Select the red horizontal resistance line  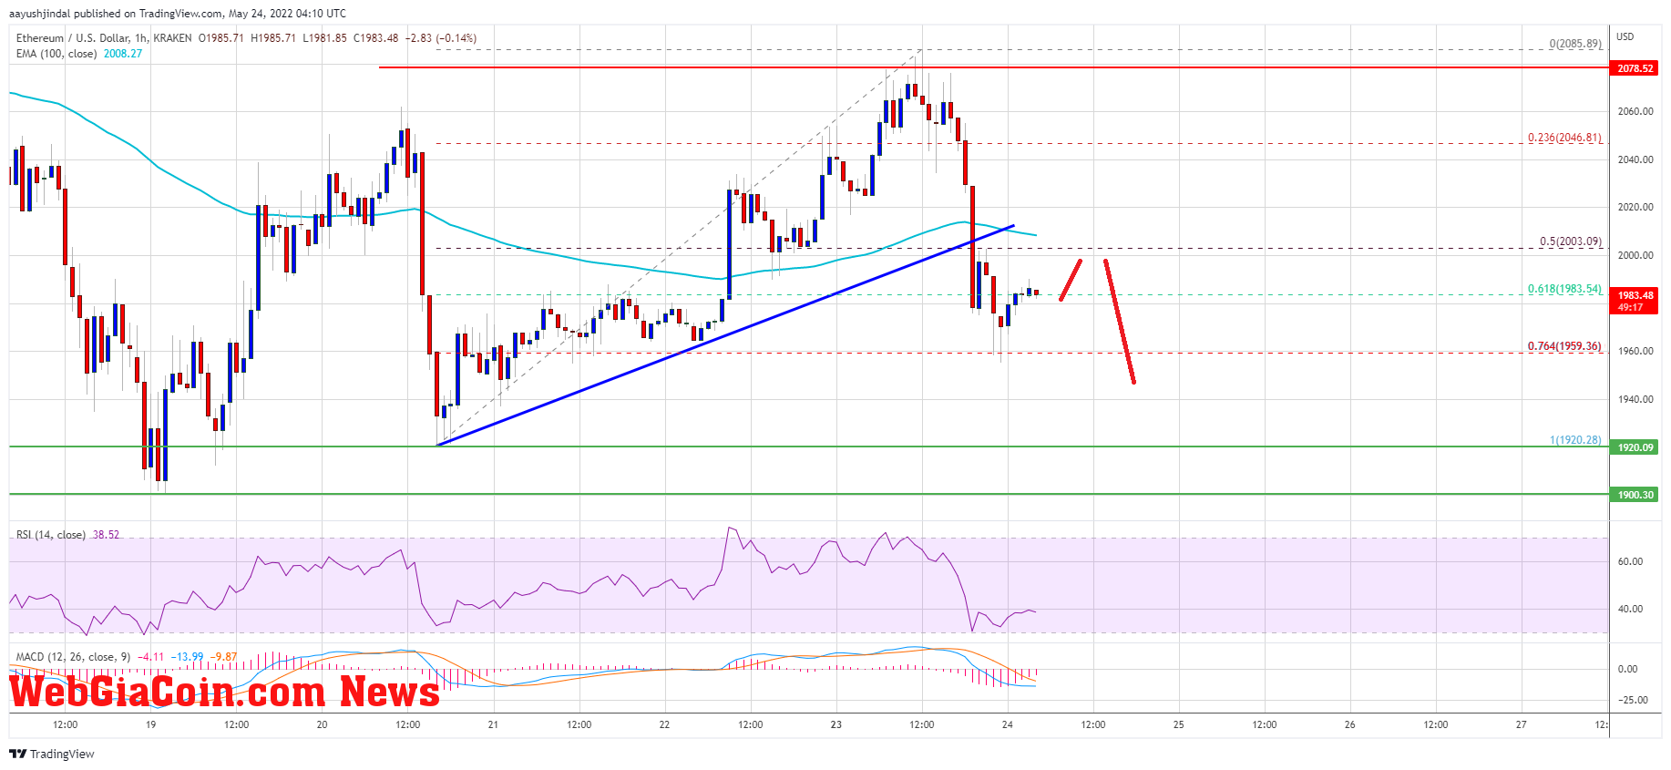pos(993,67)
